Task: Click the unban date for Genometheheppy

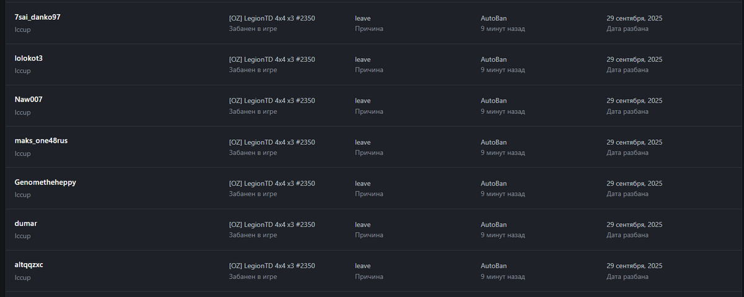Action: pos(634,184)
